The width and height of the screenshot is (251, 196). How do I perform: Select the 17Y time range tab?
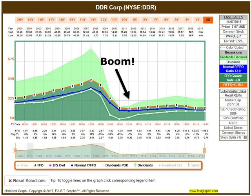(x=51, y=20)
